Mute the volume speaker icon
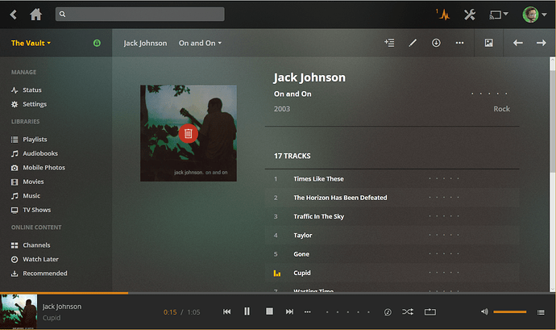Image resolution: width=556 pixels, height=330 pixels. coord(484,311)
